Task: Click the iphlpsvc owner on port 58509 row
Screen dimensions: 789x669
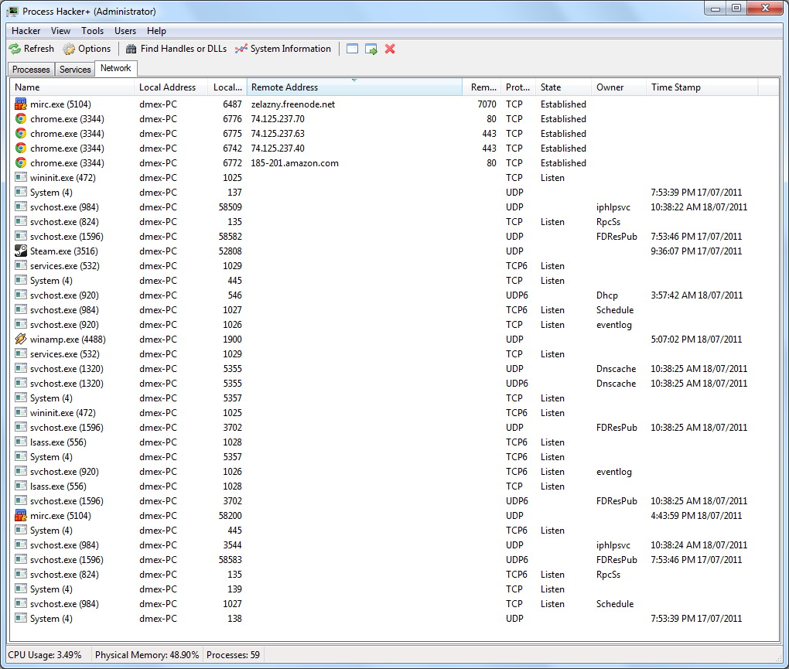Action: tap(613, 207)
